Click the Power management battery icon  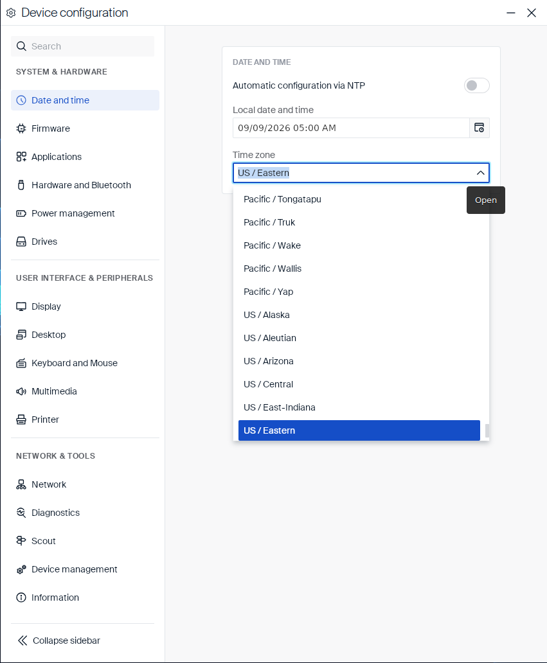coord(21,213)
